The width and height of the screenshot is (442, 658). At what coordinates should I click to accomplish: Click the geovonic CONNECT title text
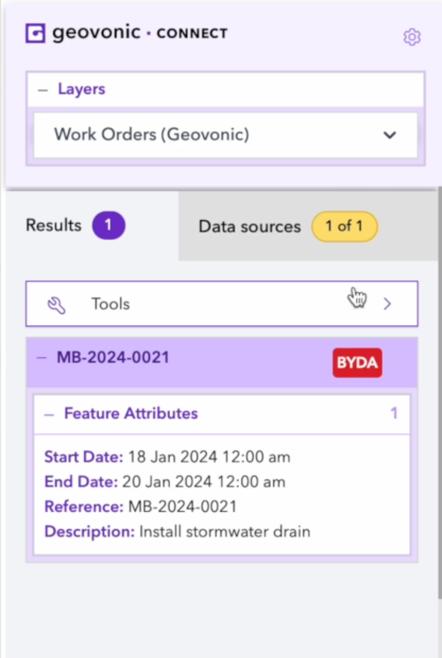coord(140,33)
